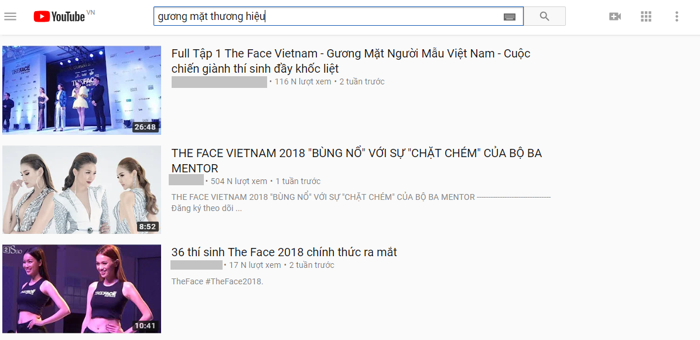Open the YouTube navigation hamburger menu
Screen dimensions: 700x340
(x=11, y=16)
